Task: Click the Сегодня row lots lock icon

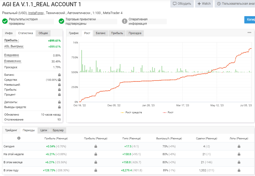Action: (x=239, y=146)
